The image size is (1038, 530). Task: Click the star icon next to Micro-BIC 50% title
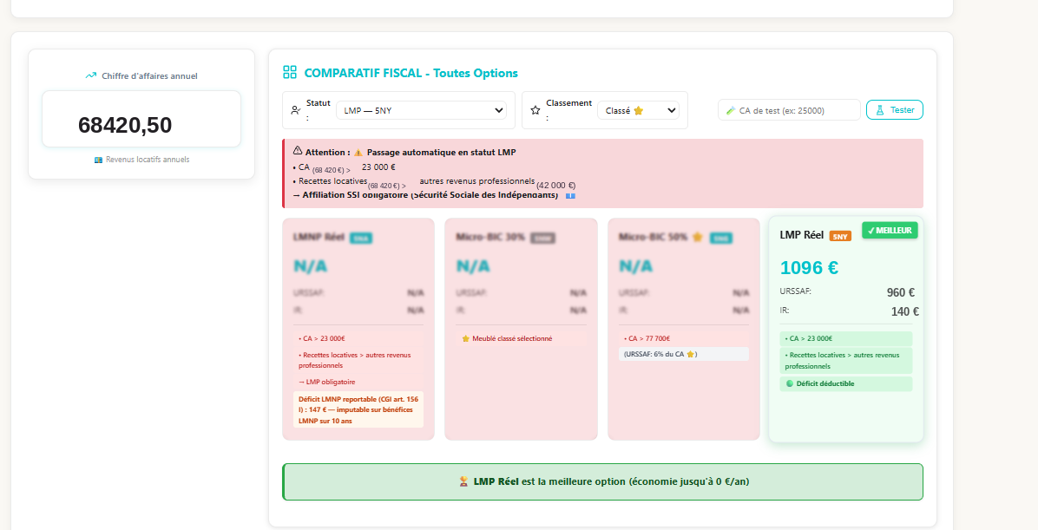pos(697,237)
